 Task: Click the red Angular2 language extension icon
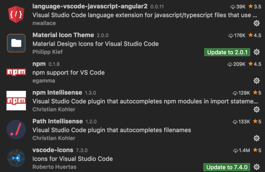[x=16, y=15]
